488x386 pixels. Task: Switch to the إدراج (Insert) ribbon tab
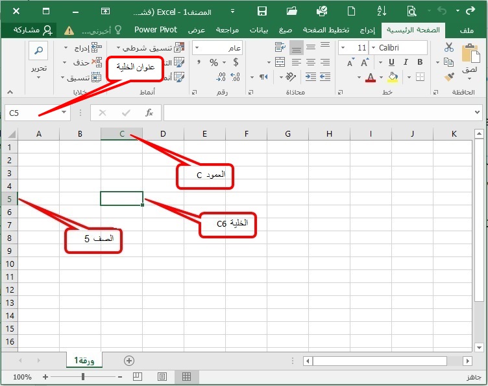tap(367, 30)
